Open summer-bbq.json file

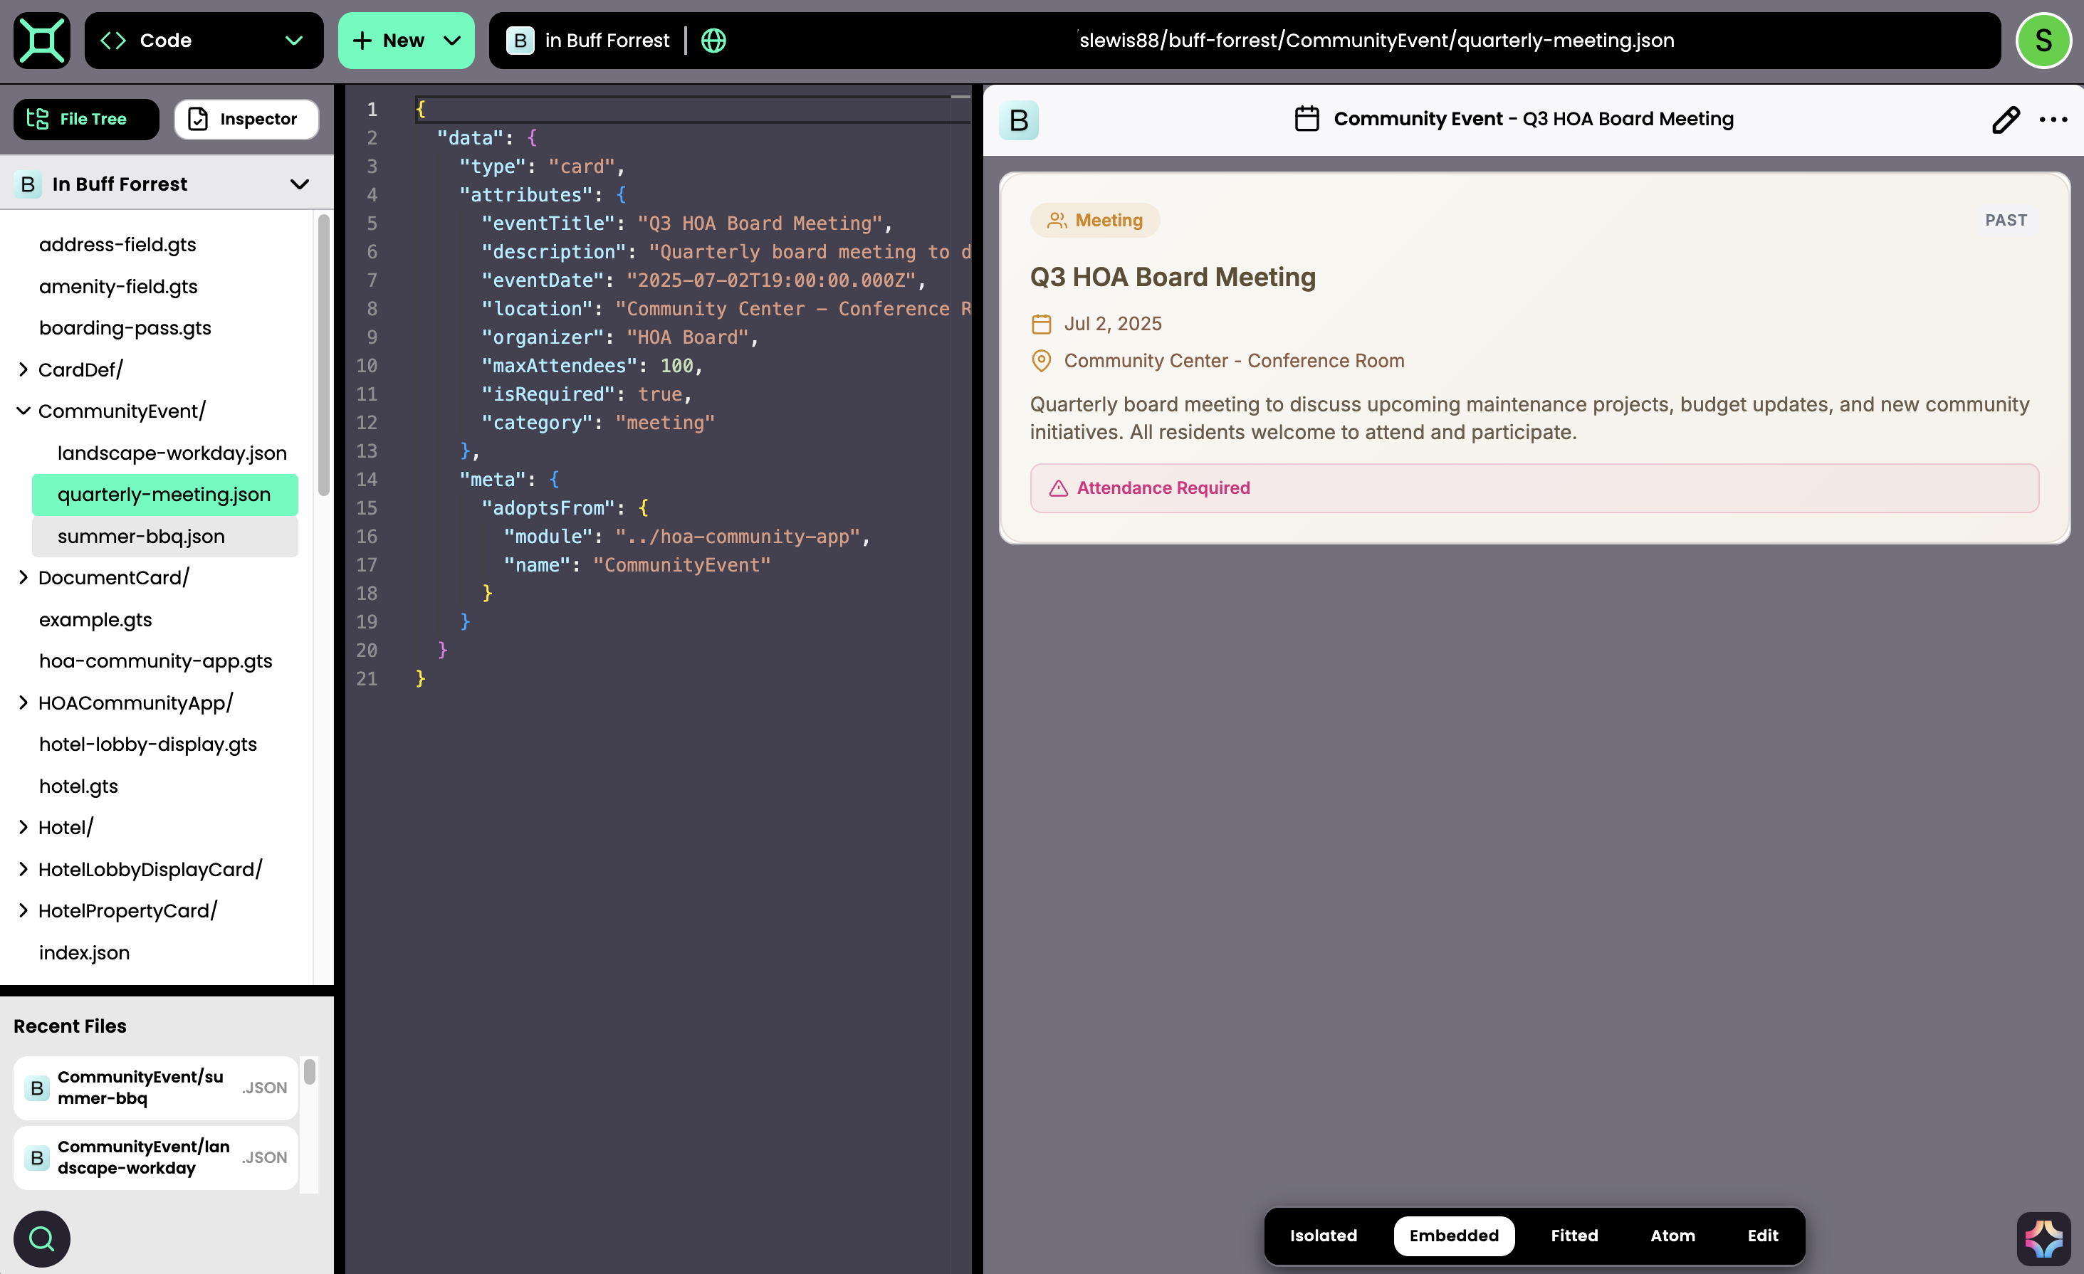point(165,536)
